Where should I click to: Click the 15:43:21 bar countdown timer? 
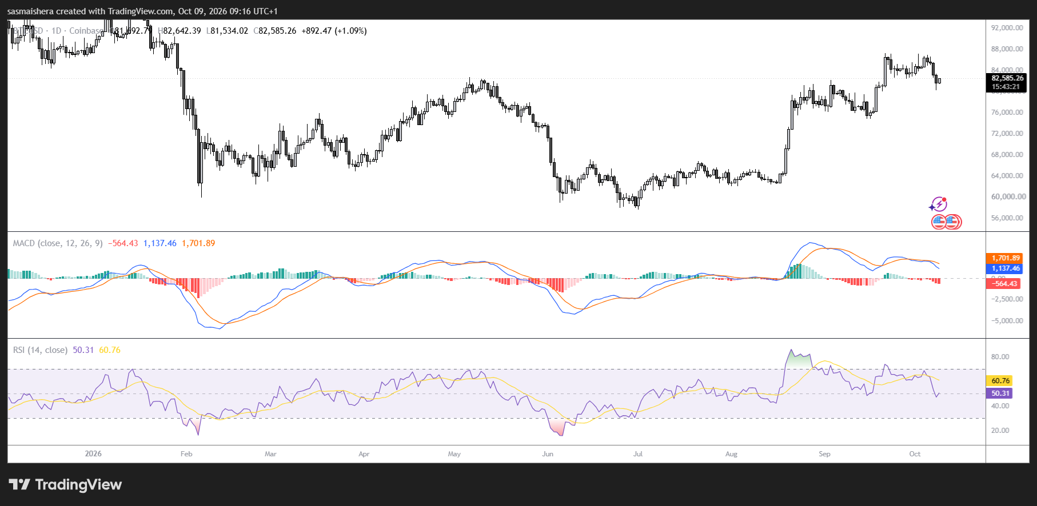pyautogui.click(x=1006, y=87)
